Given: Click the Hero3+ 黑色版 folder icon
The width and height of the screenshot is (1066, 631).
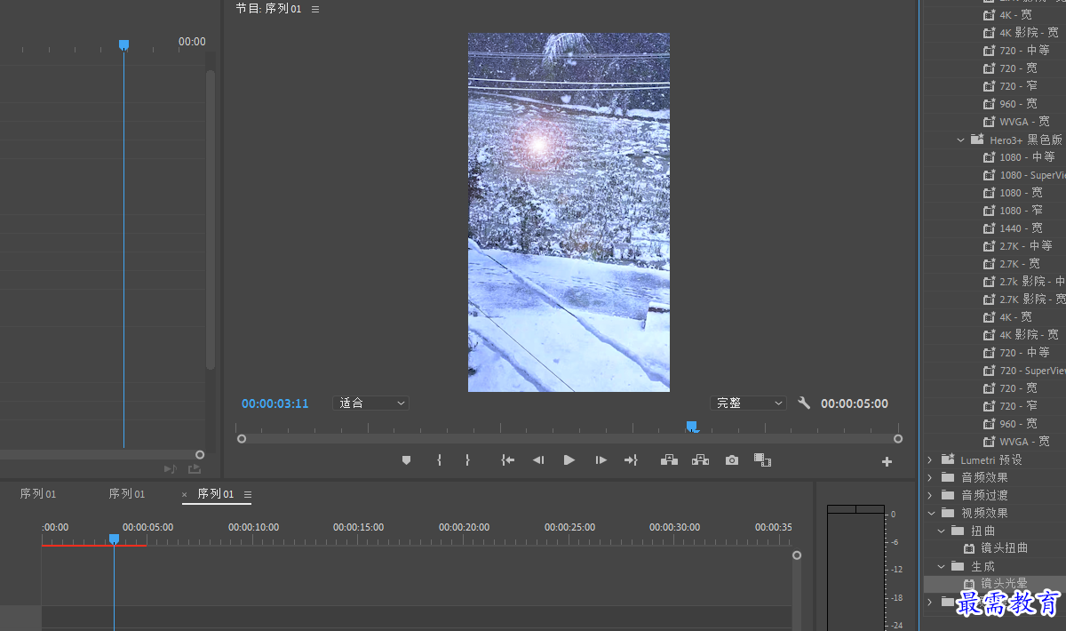Looking at the screenshot, I should click(977, 140).
